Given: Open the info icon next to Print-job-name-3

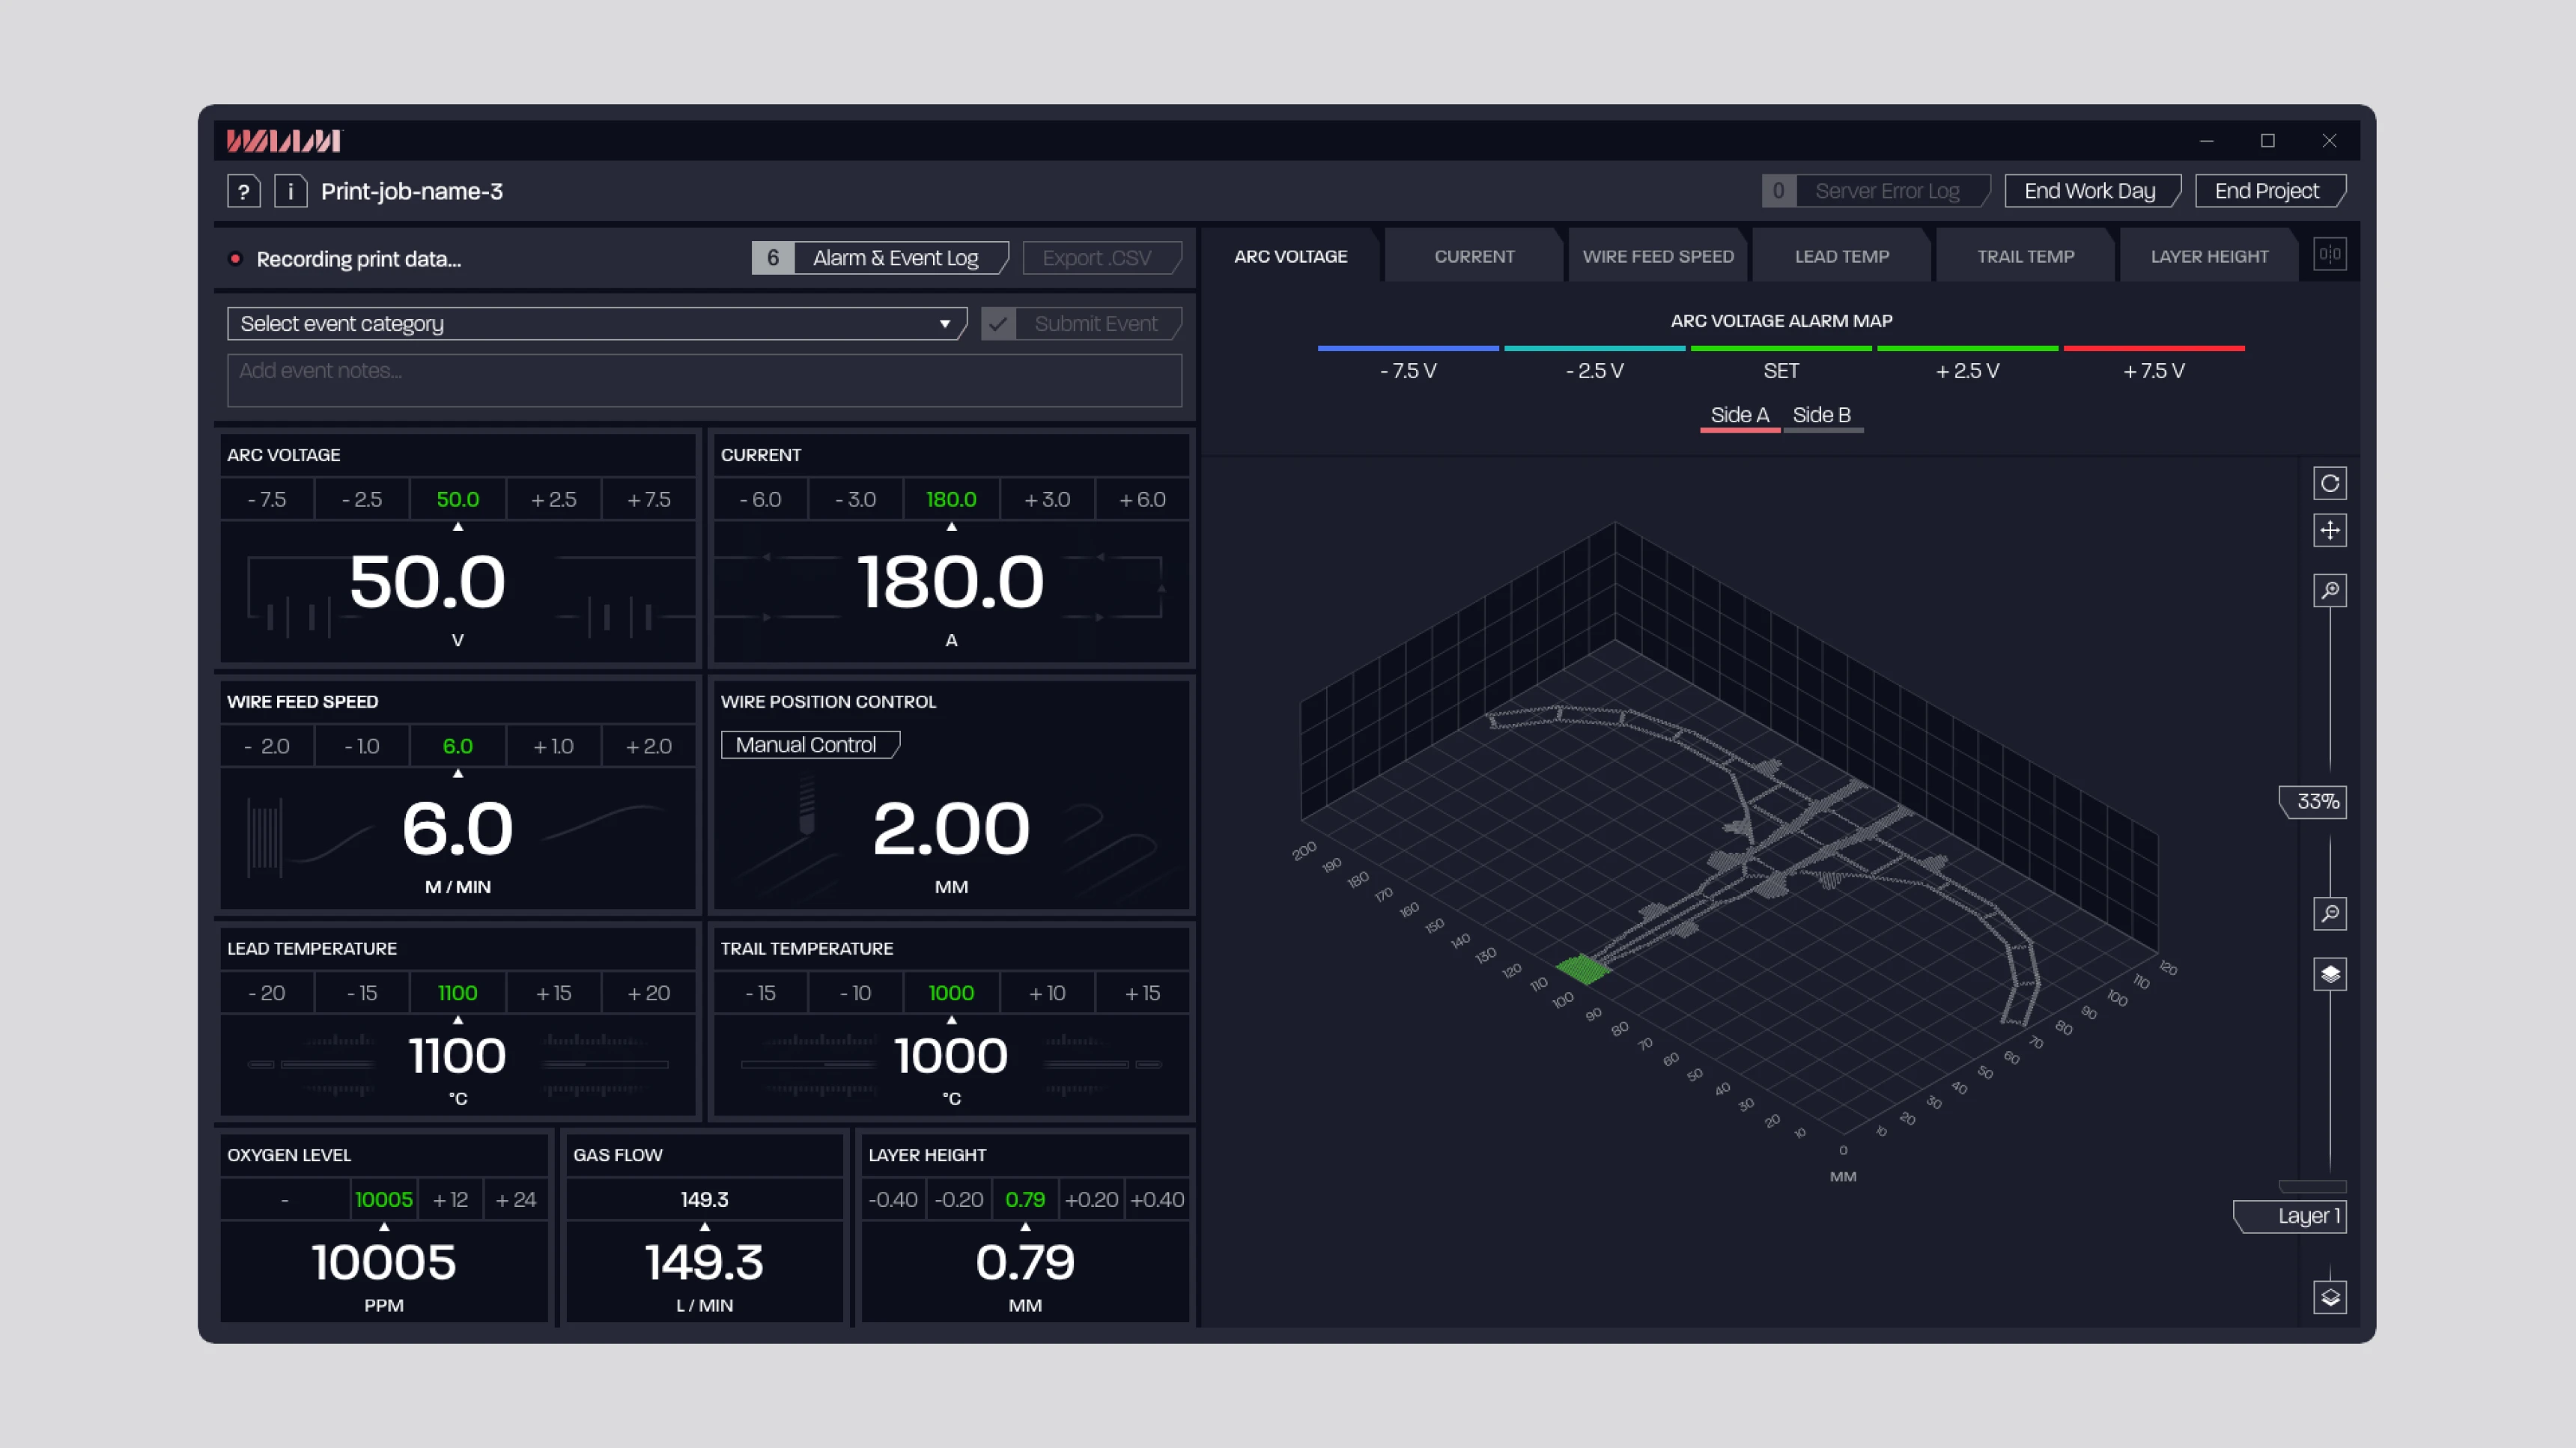Looking at the screenshot, I should (x=291, y=191).
